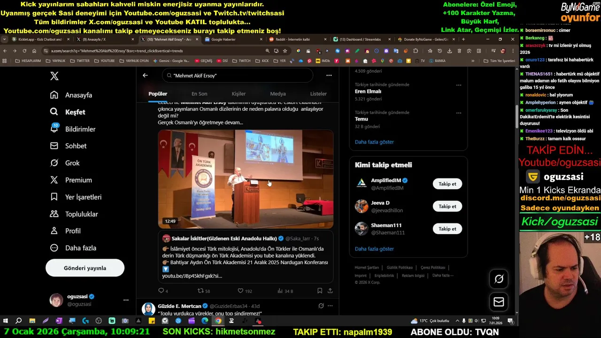Reload the page in Chrome
This screenshot has height=338, width=601.
point(24,51)
